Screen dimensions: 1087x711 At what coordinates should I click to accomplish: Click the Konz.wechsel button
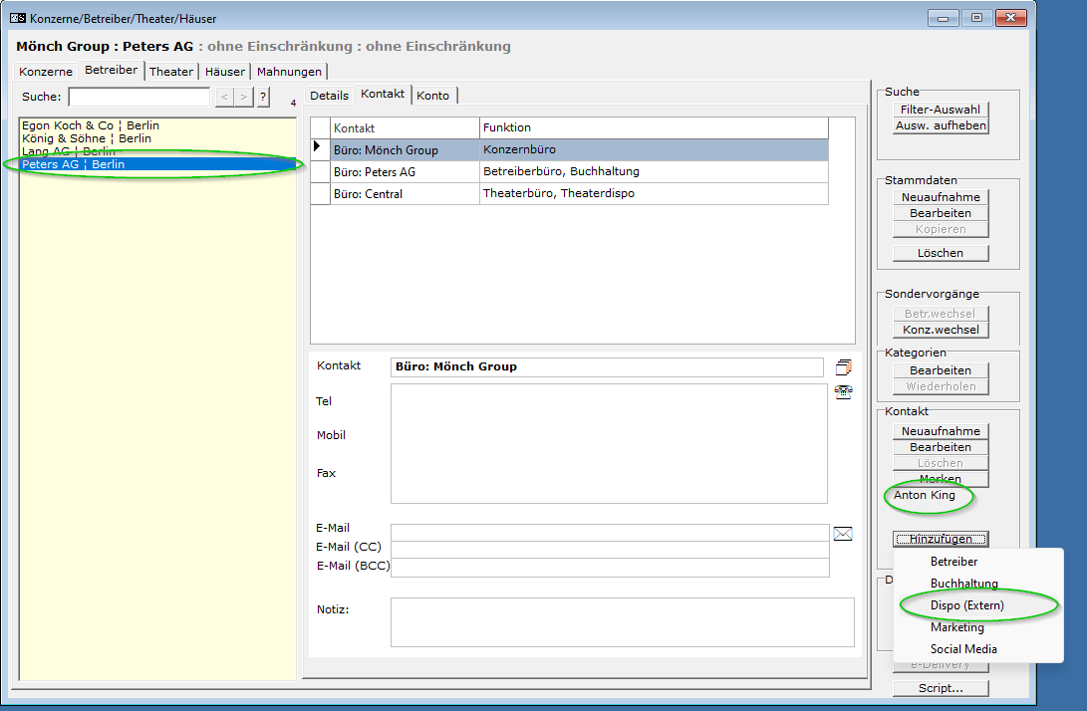tap(941, 330)
